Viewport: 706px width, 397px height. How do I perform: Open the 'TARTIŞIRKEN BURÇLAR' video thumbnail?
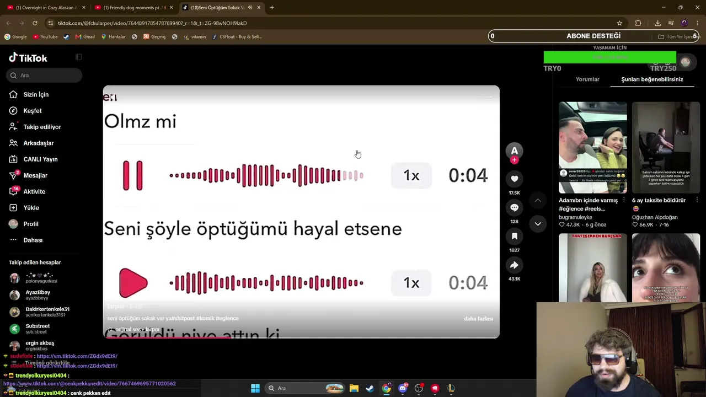click(x=593, y=268)
